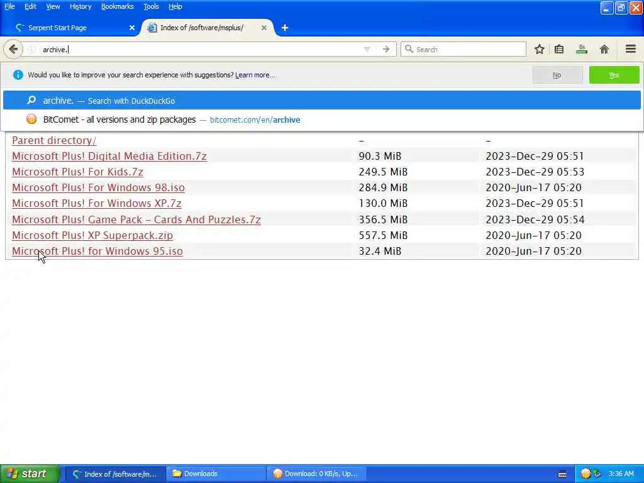Open the Windows Start menu

30,474
